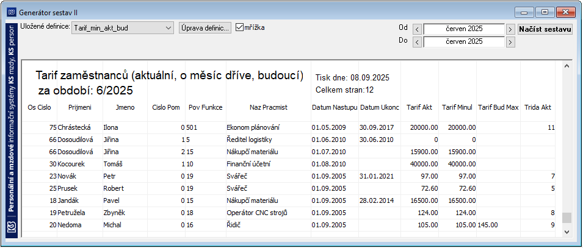Click the report title Tarif zaměstnanců
Screen dimensions: 583x248
click(x=170, y=76)
